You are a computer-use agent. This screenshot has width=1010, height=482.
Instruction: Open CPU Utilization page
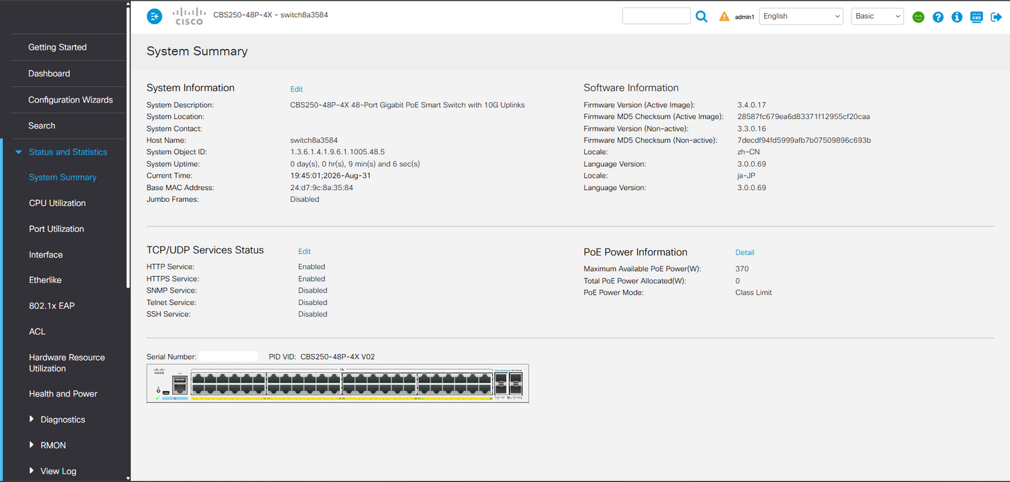pos(57,203)
